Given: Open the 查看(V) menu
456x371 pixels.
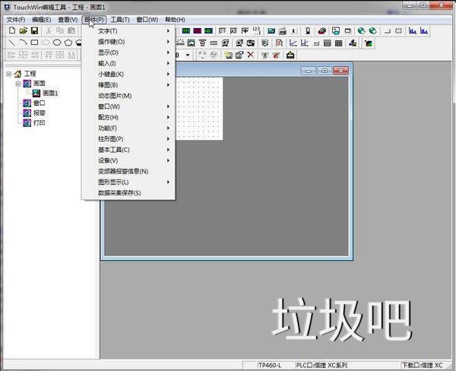Looking at the screenshot, I should click(x=68, y=20).
